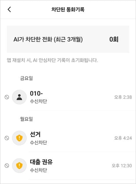
Task: Tap the 차단된 통화기록 page title
Action: tap(68, 9)
